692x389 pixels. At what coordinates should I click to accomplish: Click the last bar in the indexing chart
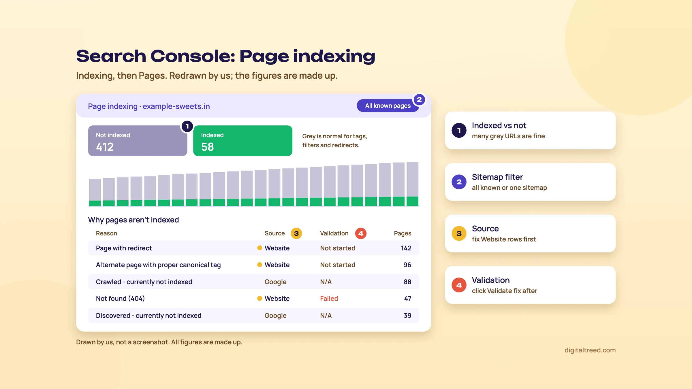click(x=412, y=184)
